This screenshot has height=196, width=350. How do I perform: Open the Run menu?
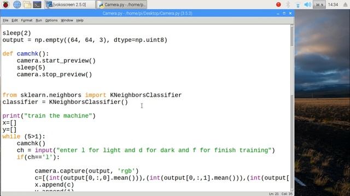pos(39,20)
